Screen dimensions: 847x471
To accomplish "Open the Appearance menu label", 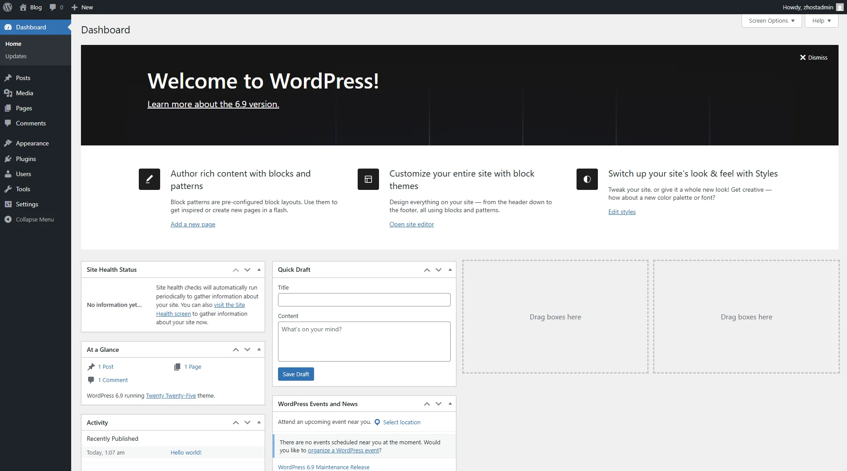I will [32, 143].
